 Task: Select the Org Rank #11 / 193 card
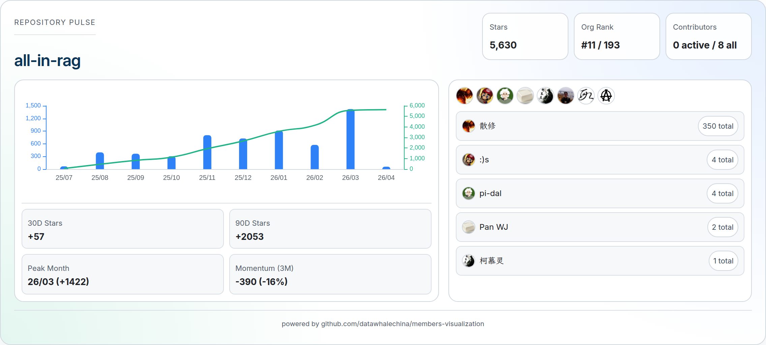point(617,36)
